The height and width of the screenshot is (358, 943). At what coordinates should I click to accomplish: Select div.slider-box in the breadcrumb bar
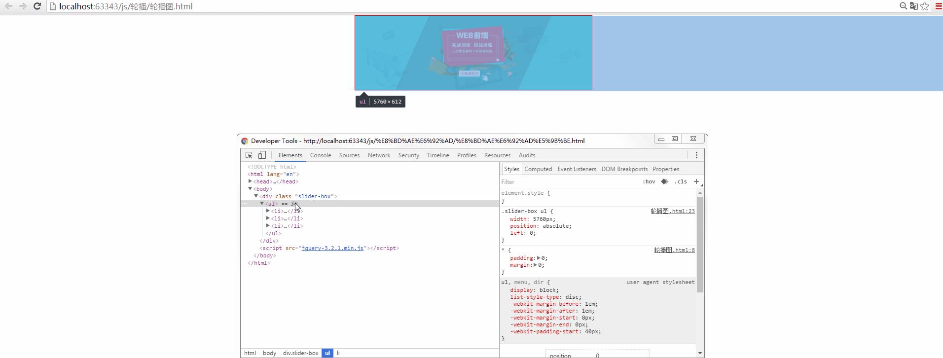point(300,353)
